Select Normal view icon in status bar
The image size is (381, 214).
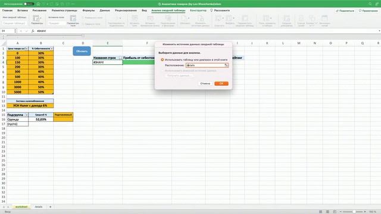pos(320,212)
